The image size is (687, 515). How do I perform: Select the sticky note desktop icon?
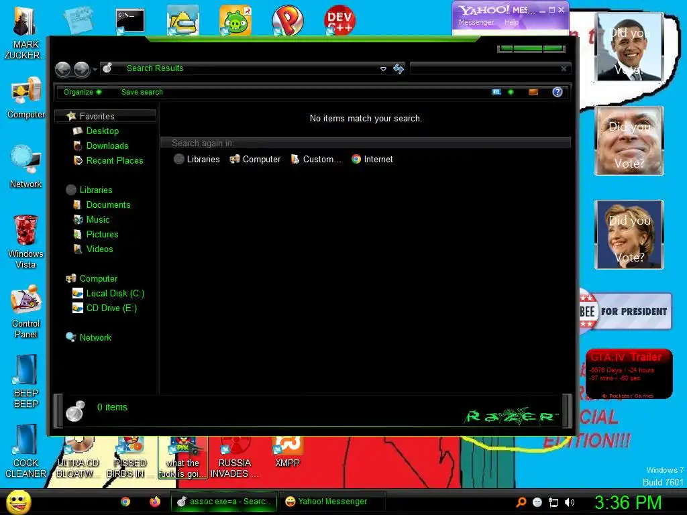78,19
